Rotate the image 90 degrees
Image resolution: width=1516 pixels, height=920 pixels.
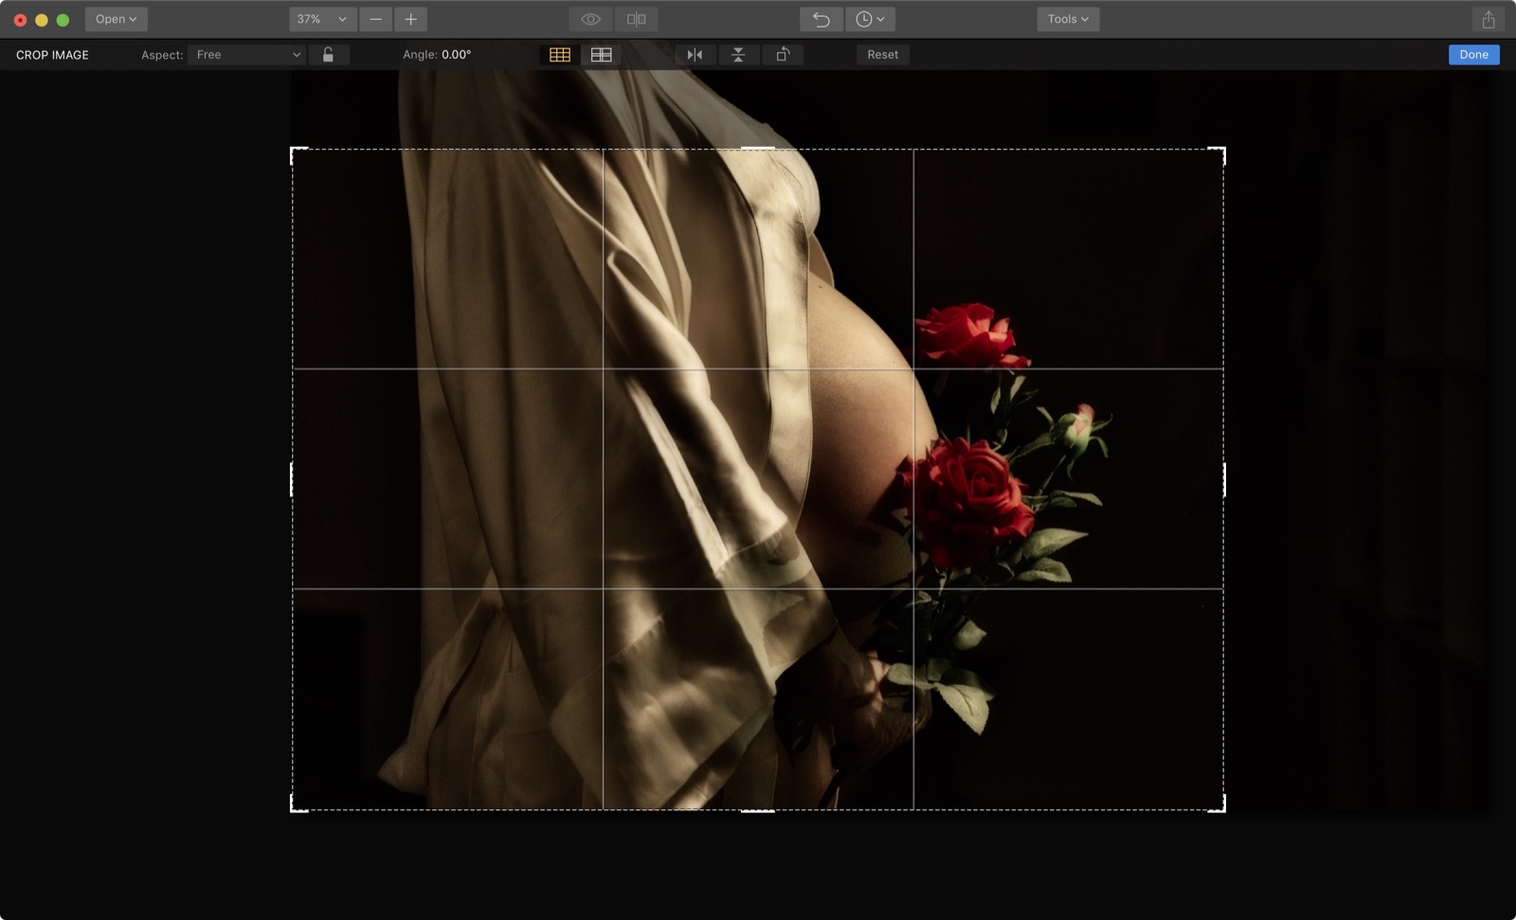[x=782, y=55]
